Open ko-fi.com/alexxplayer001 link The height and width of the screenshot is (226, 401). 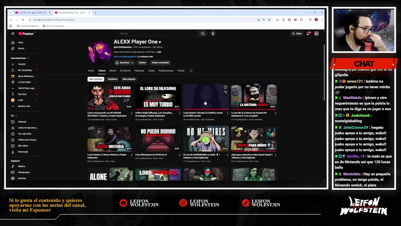pos(125,56)
